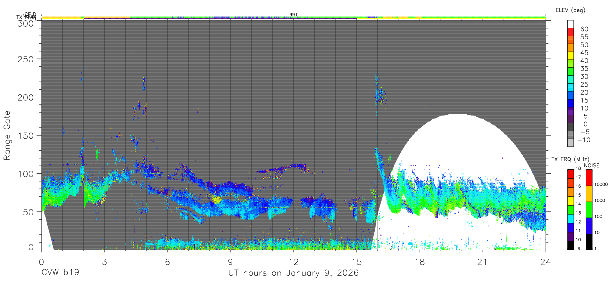Screen dimensions: 614x283
Task: Click the 'CPID' label at top left
Action: [30, 14]
